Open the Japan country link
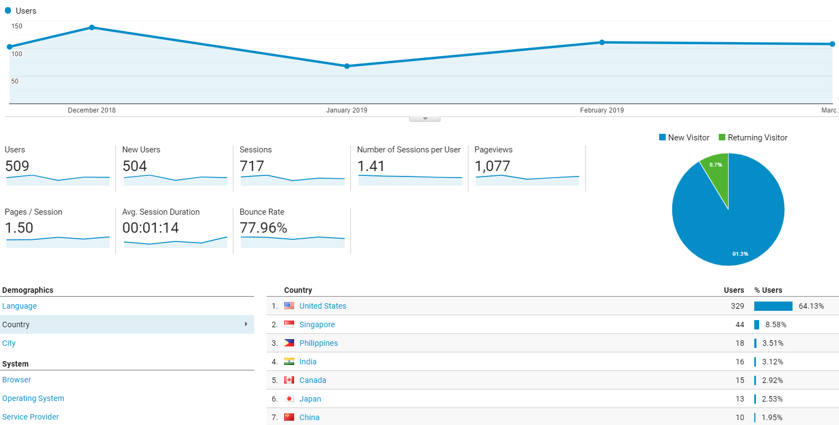This screenshot has height=425, width=839. coord(310,399)
